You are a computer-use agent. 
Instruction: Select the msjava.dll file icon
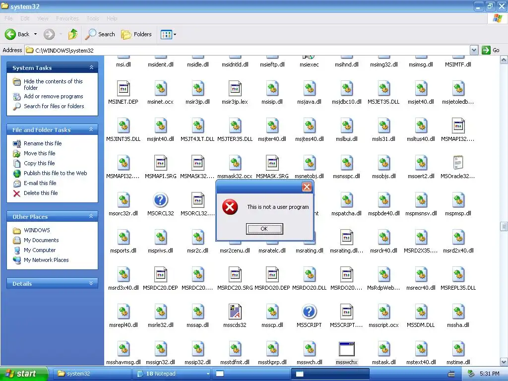point(310,88)
